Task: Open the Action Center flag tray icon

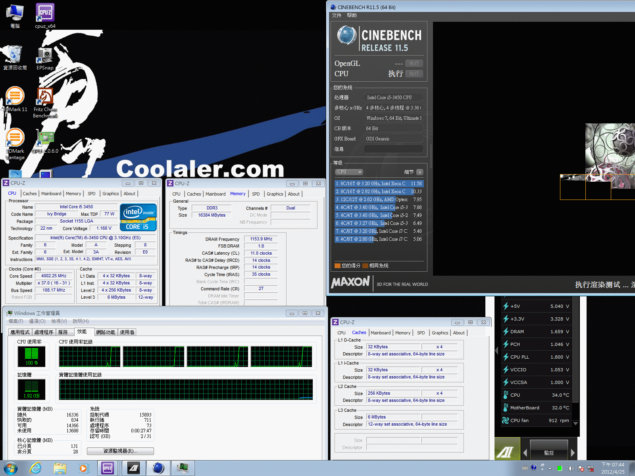Action: [581, 468]
